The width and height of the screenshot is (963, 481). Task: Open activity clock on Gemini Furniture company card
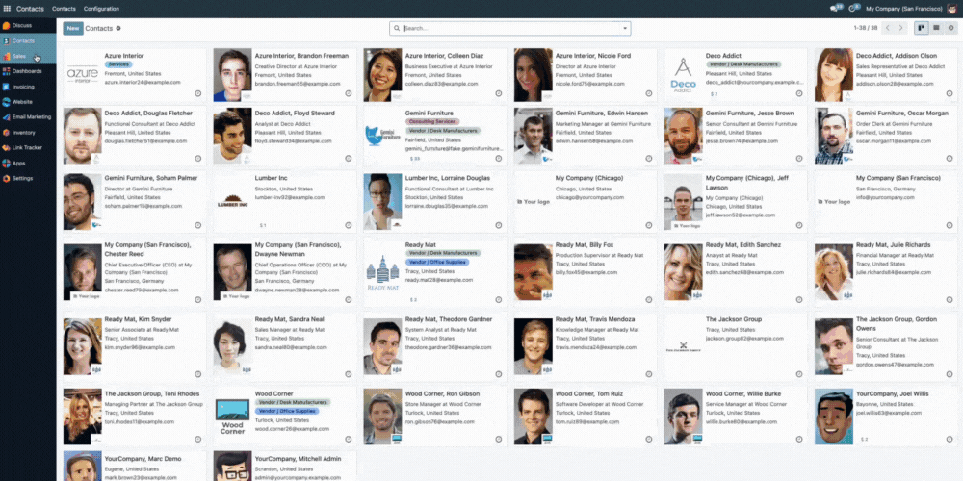(498, 159)
